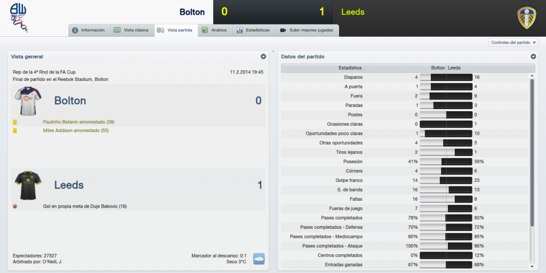Click the Subir mejores jugadas button
Image resolution: width=546 pixels, height=273 pixels.
coord(307,30)
